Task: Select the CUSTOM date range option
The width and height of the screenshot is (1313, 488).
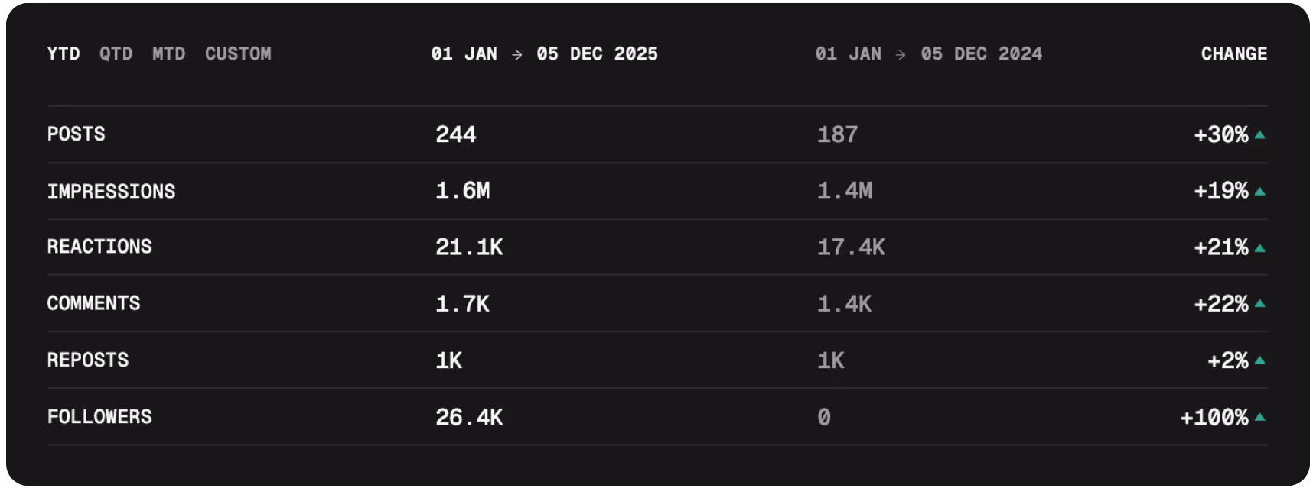Action: coord(238,53)
